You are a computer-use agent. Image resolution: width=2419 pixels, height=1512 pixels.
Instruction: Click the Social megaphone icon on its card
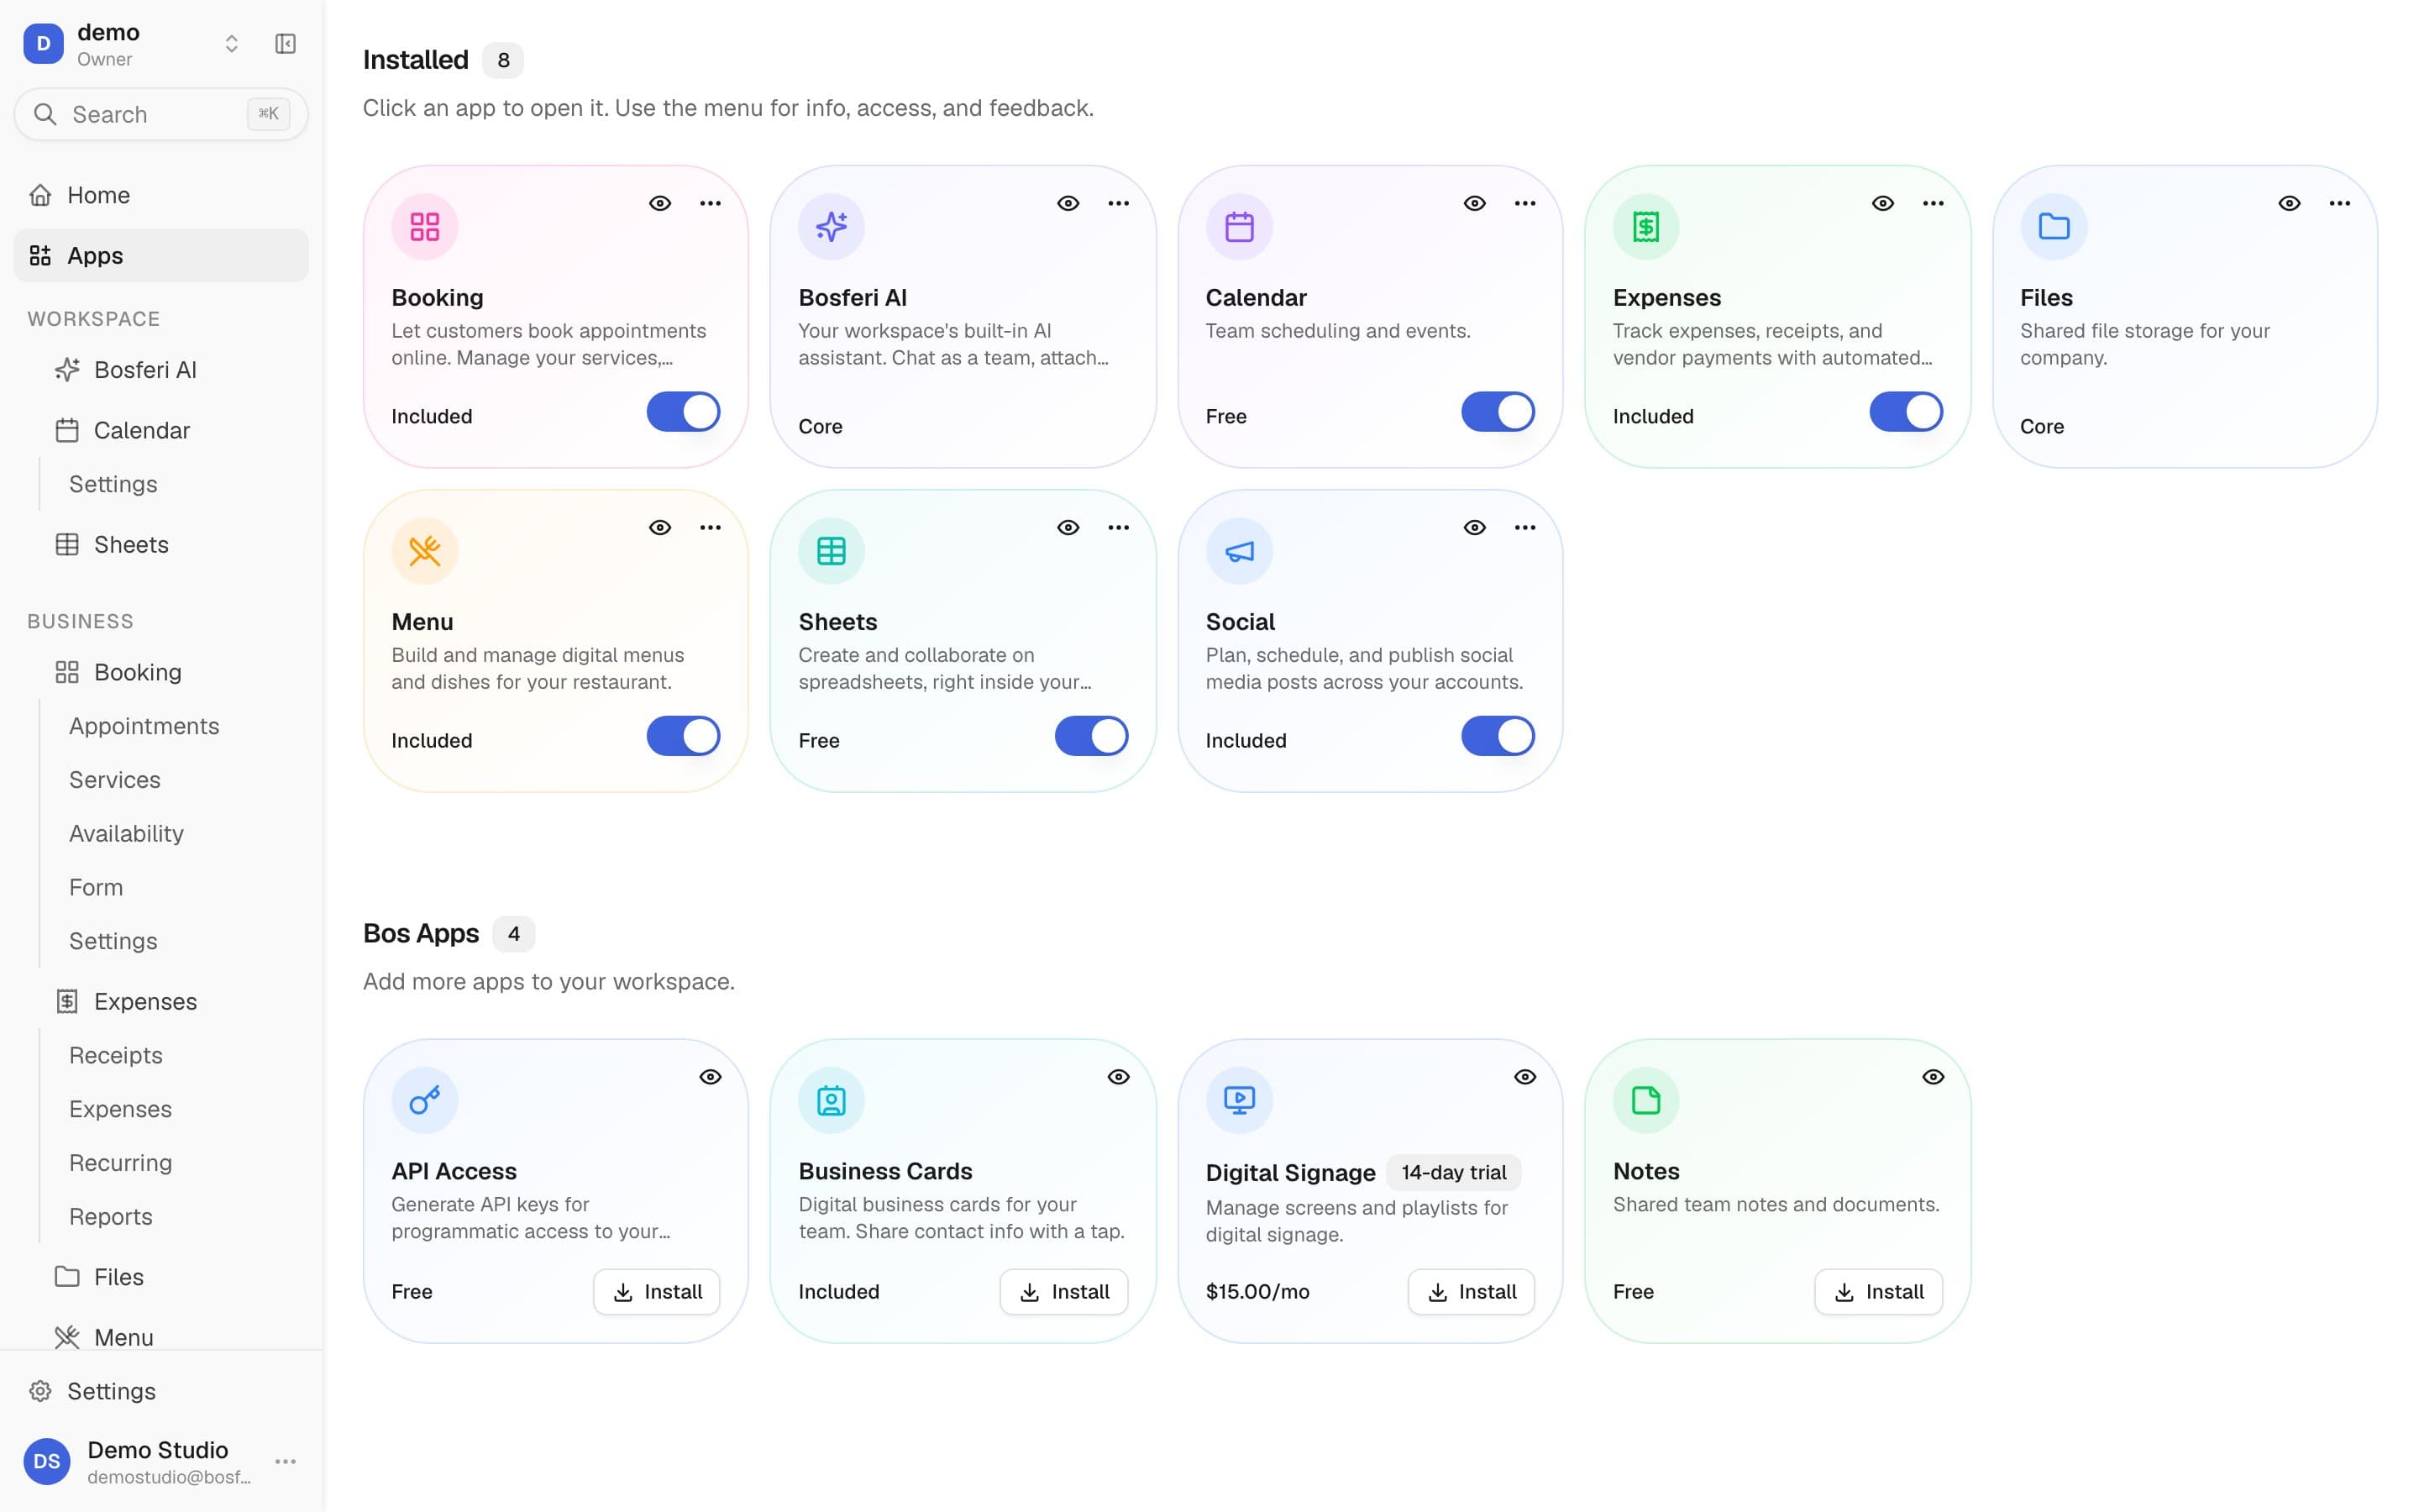[1240, 551]
